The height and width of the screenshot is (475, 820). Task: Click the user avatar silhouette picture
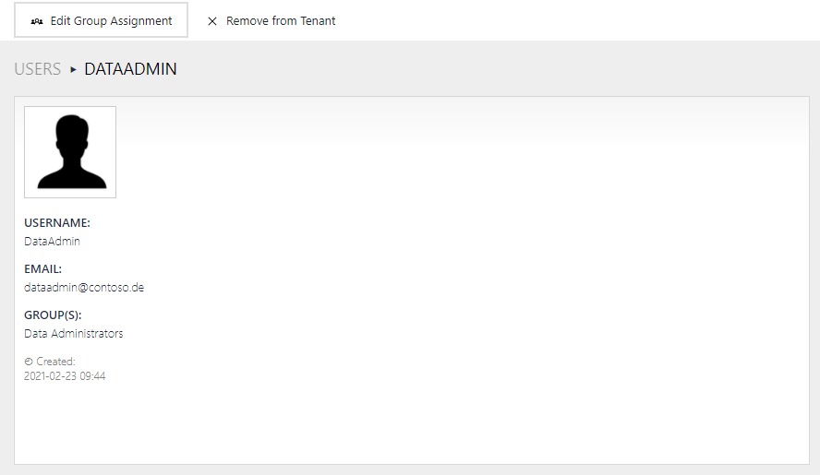click(70, 152)
